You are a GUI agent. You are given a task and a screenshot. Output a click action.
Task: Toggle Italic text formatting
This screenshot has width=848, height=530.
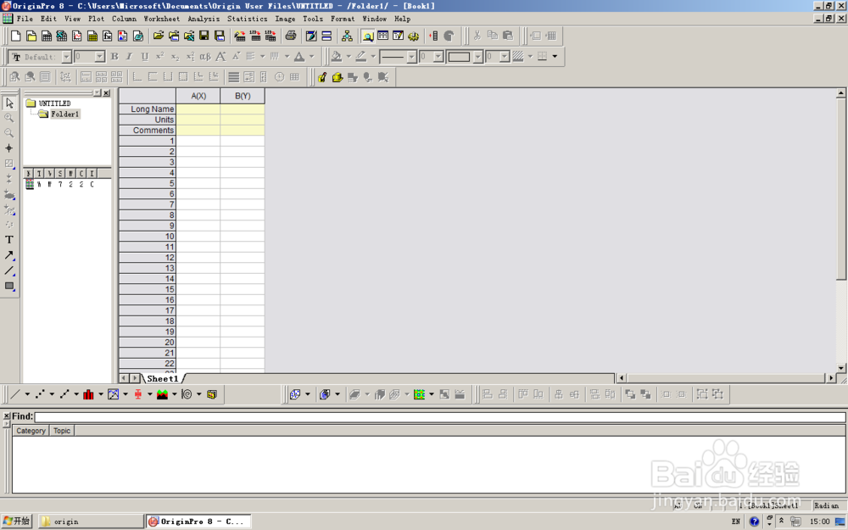[x=129, y=57]
